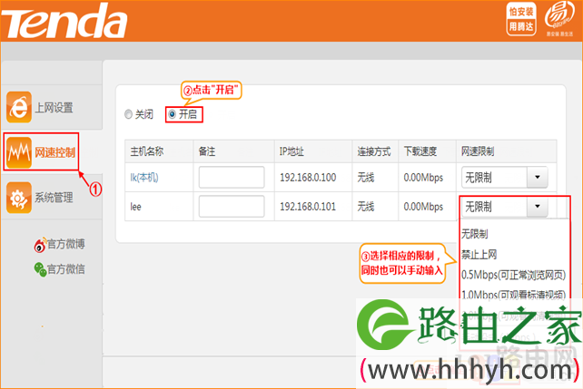Open the 上网设置 globe icon
Image resolution: width=583 pixels, height=389 pixels.
(19, 107)
